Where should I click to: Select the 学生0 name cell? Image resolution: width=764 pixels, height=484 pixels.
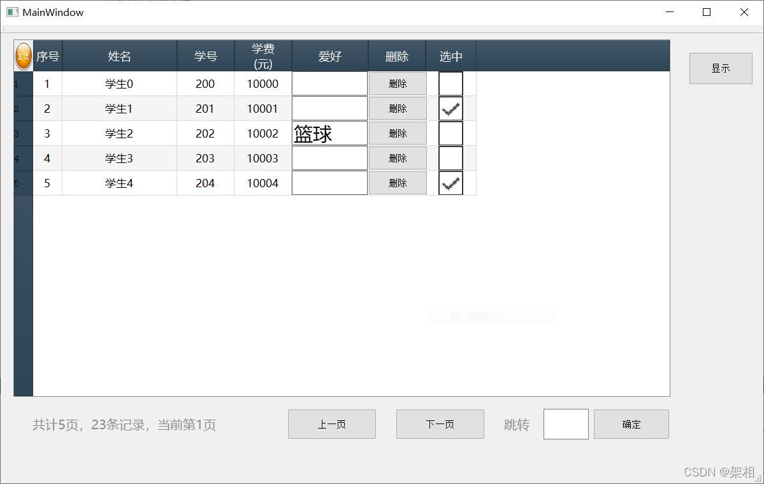[x=119, y=84]
